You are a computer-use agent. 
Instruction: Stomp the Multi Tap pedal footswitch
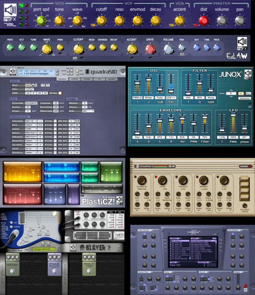(89, 271)
